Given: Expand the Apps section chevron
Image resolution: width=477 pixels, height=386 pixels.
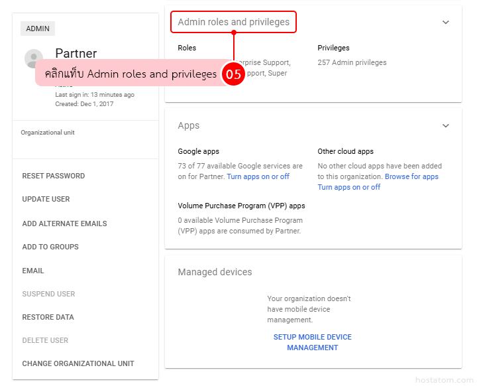Looking at the screenshot, I should click(x=446, y=126).
